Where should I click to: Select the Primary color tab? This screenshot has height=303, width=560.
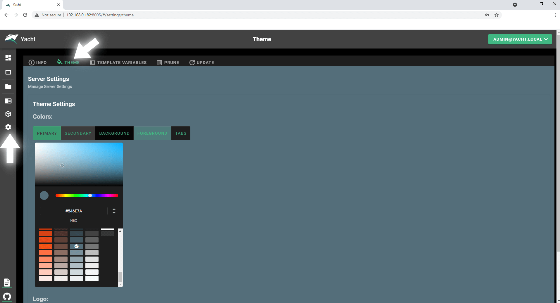pos(47,133)
